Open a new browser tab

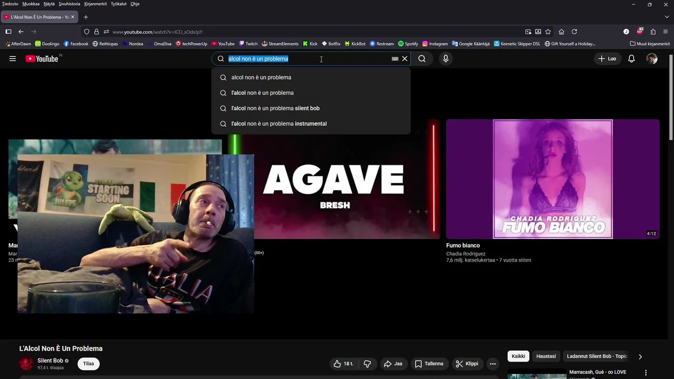[86, 17]
